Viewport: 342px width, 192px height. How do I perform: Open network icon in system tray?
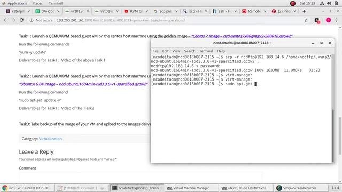point(322,3)
